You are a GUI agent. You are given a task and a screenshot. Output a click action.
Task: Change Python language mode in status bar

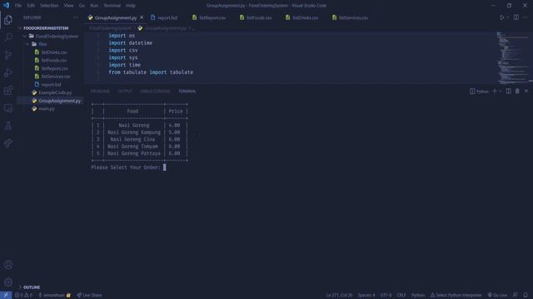418,296
